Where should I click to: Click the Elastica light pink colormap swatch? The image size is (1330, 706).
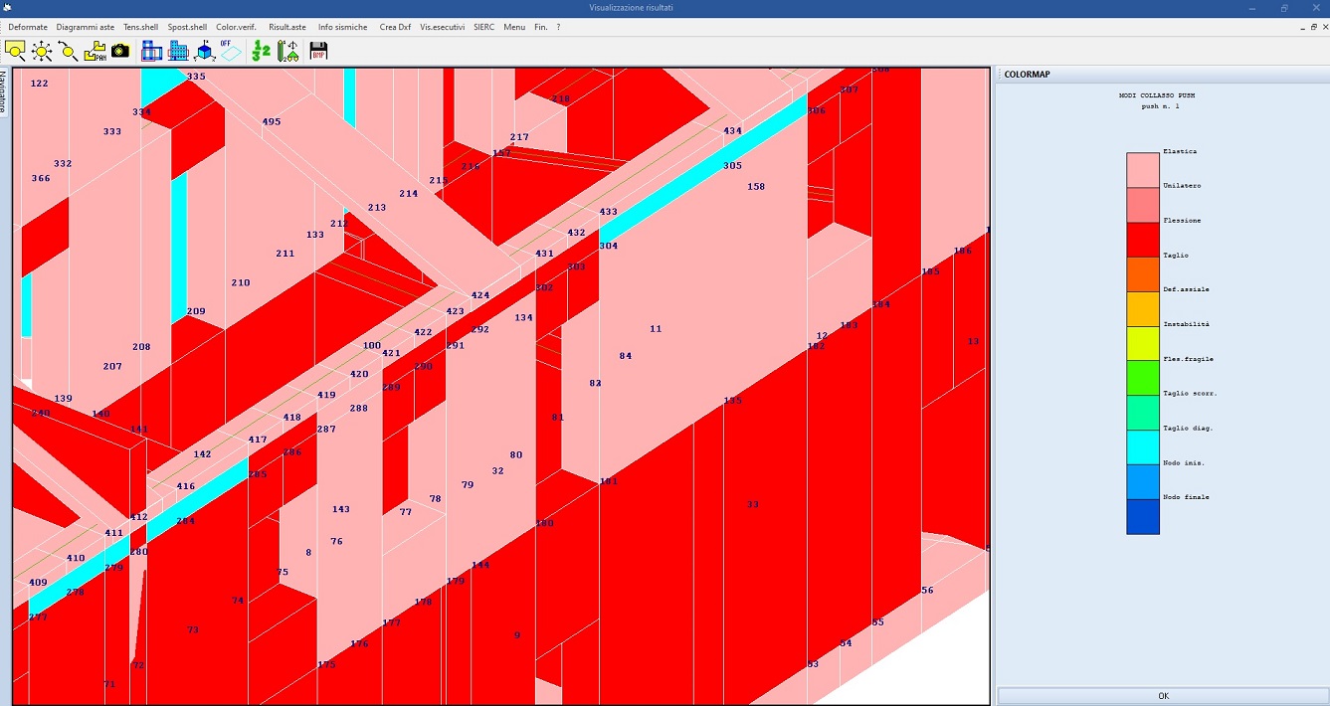coord(1143,170)
